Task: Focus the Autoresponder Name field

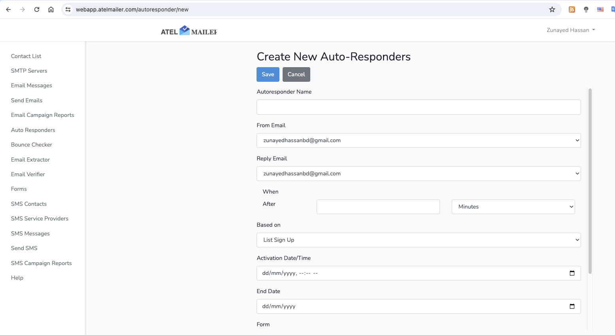Action: tap(419, 107)
